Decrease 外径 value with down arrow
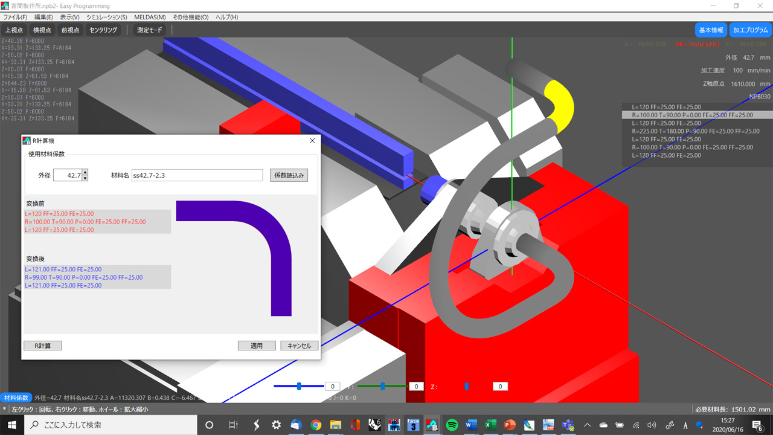Viewport: 773px width, 435px height. click(85, 178)
